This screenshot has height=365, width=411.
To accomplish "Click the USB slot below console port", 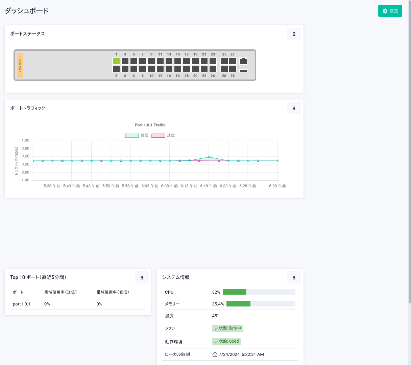I will 243,71.
